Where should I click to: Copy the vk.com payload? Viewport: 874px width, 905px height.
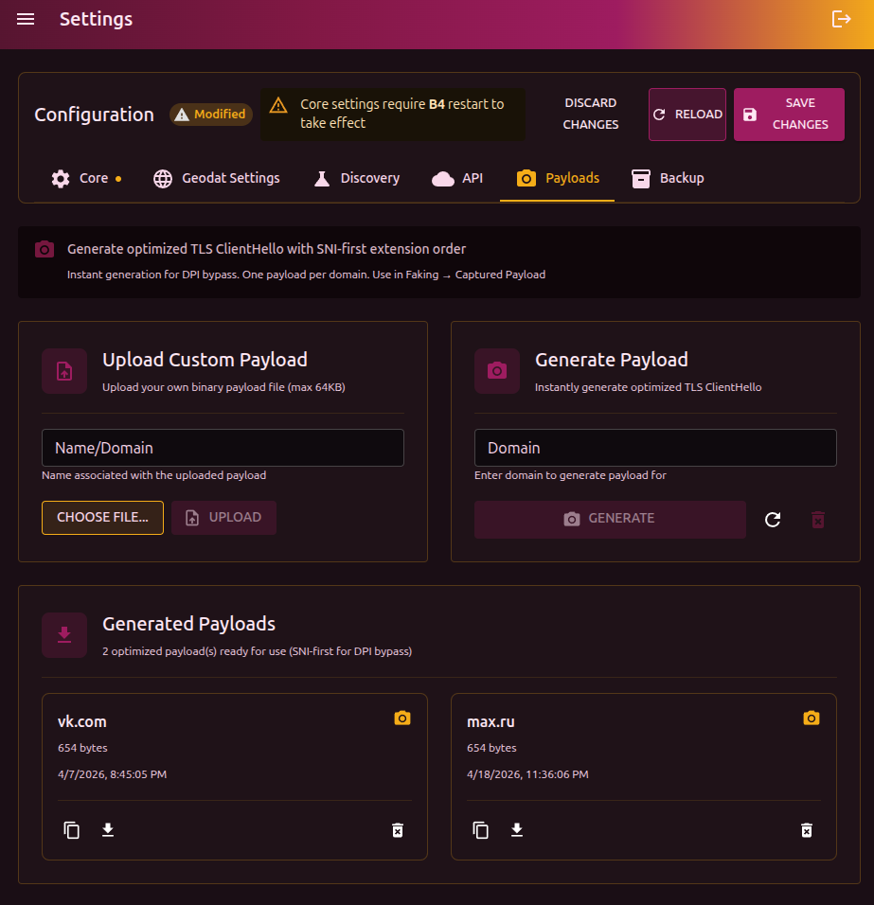pyautogui.click(x=72, y=830)
